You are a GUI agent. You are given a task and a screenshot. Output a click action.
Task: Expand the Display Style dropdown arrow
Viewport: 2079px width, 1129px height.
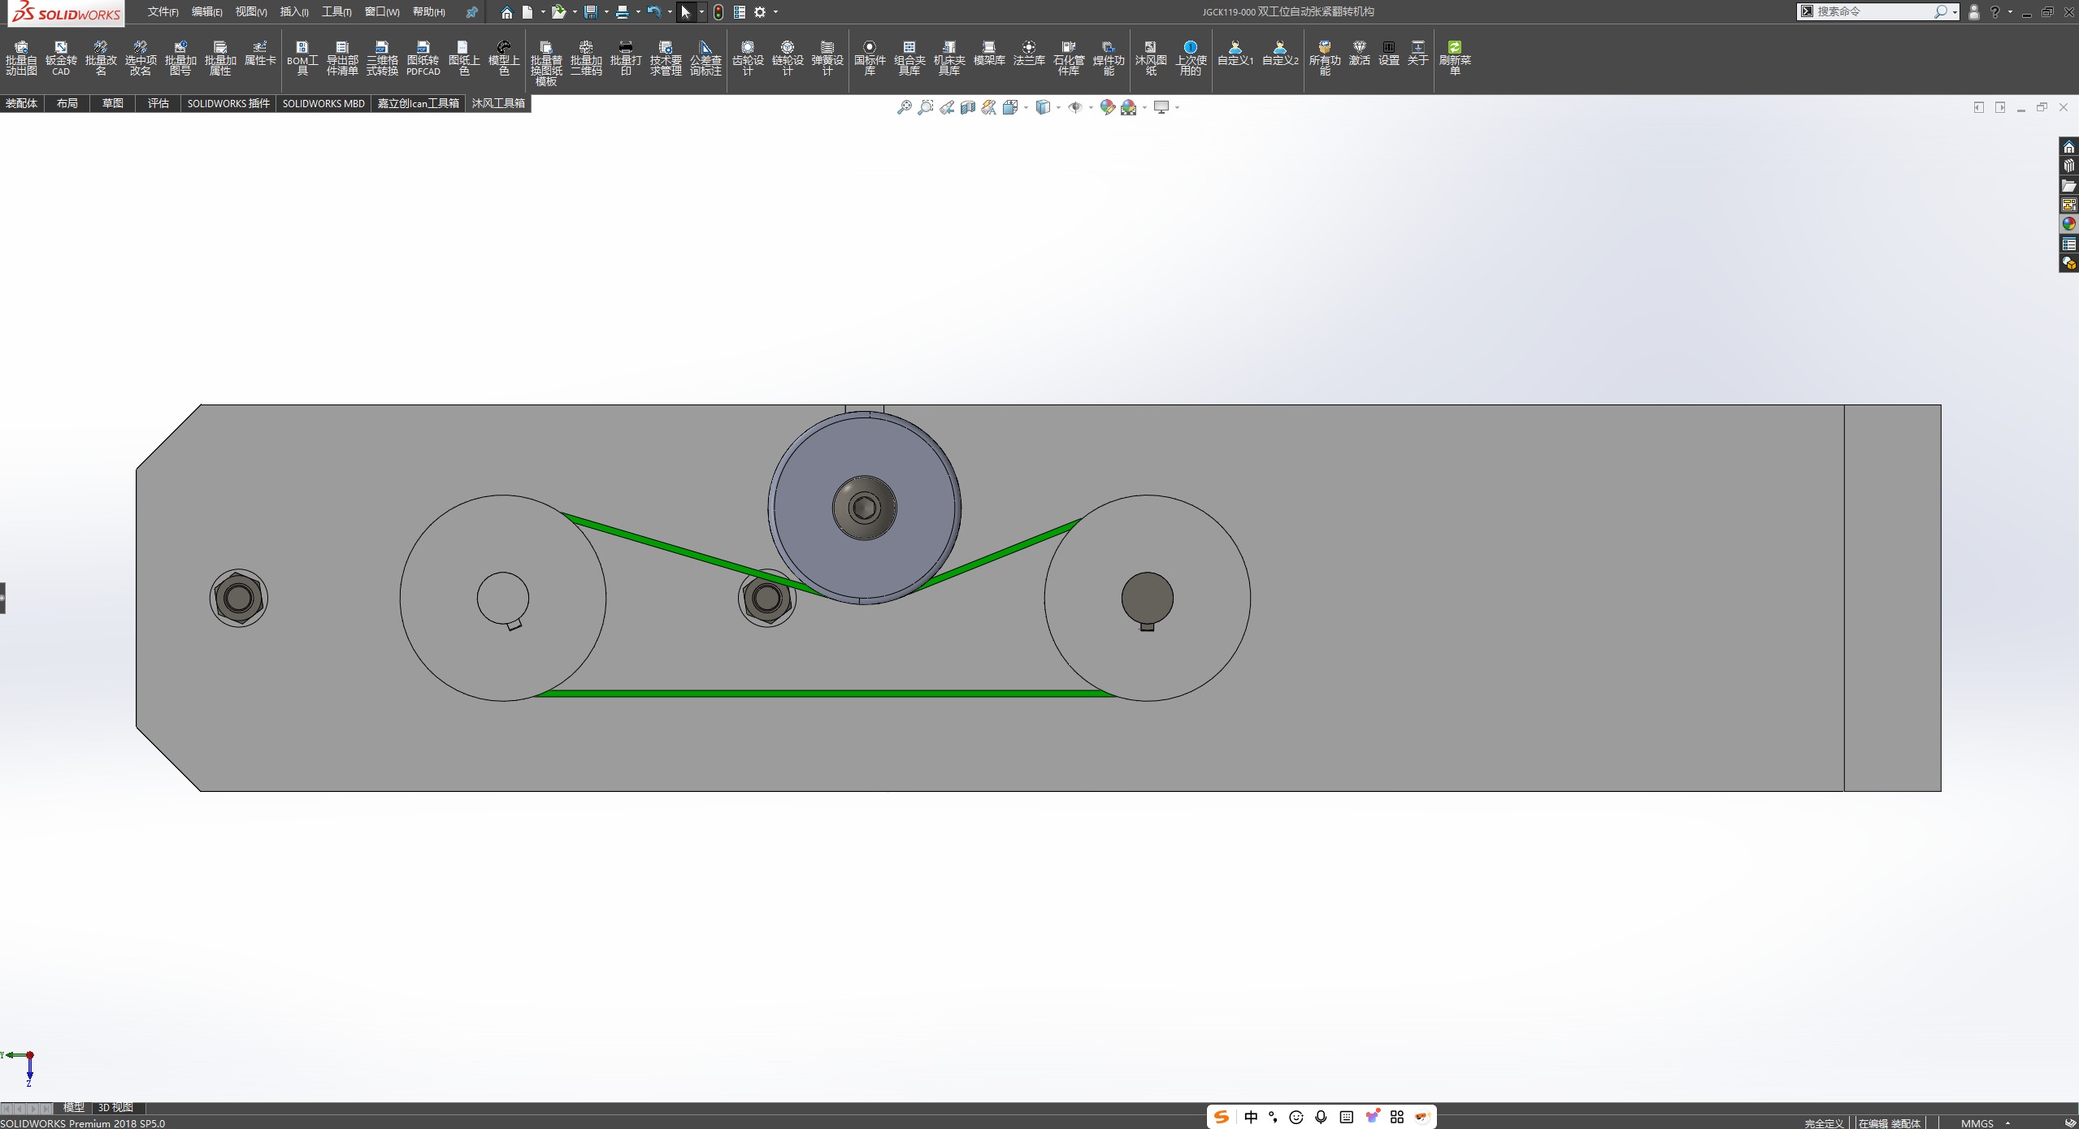tap(1058, 107)
